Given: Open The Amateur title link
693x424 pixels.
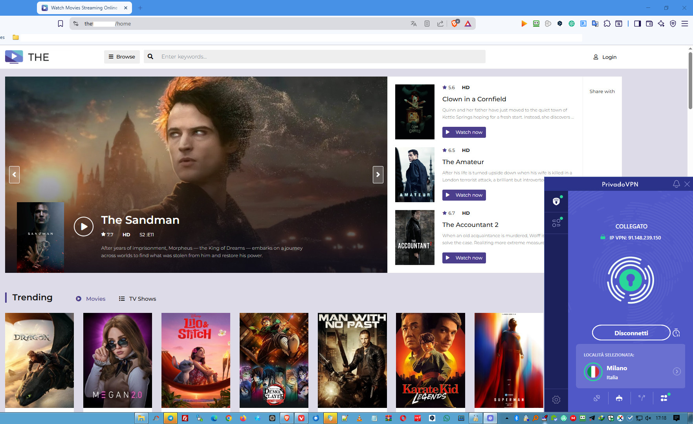Looking at the screenshot, I should pos(463,162).
